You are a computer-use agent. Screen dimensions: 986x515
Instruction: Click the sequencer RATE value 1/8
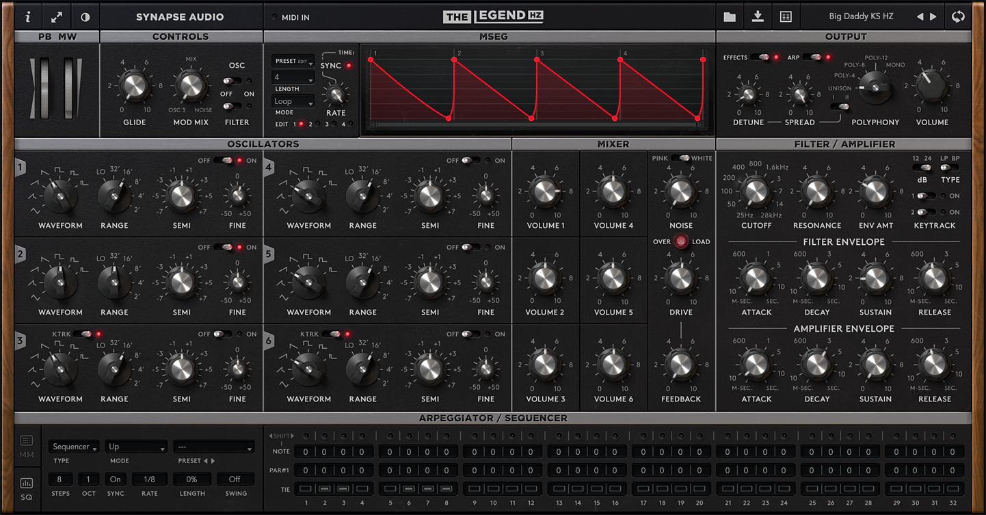point(149,479)
